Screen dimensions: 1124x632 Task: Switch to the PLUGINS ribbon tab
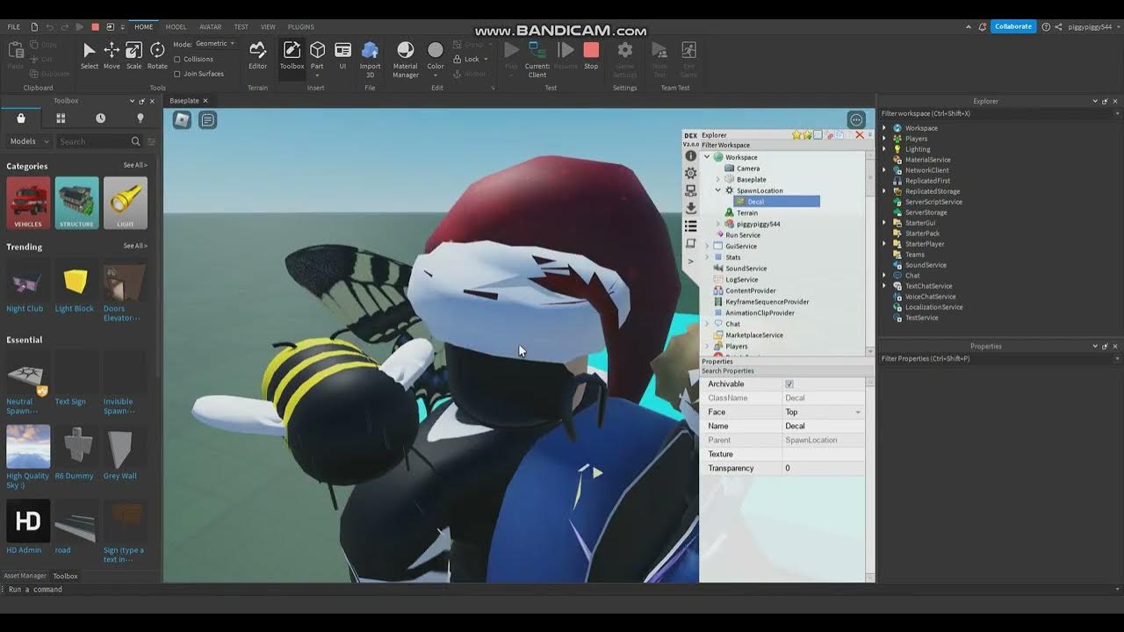[301, 27]
